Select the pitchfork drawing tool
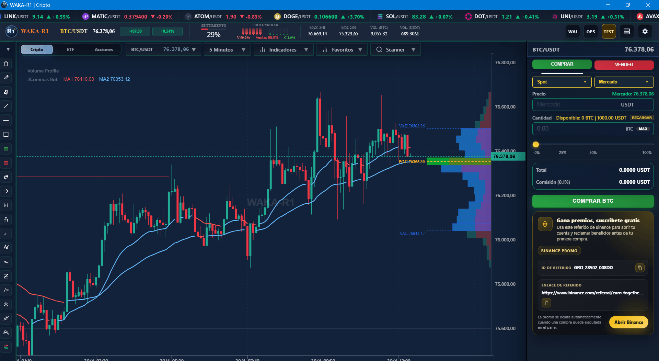Screen dimensions: 659x361 [6, 219]
